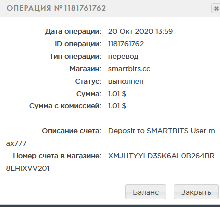This screenshot has height=207, width=220.
Task: Click the Закрыть button
Action: coord(196,192)
